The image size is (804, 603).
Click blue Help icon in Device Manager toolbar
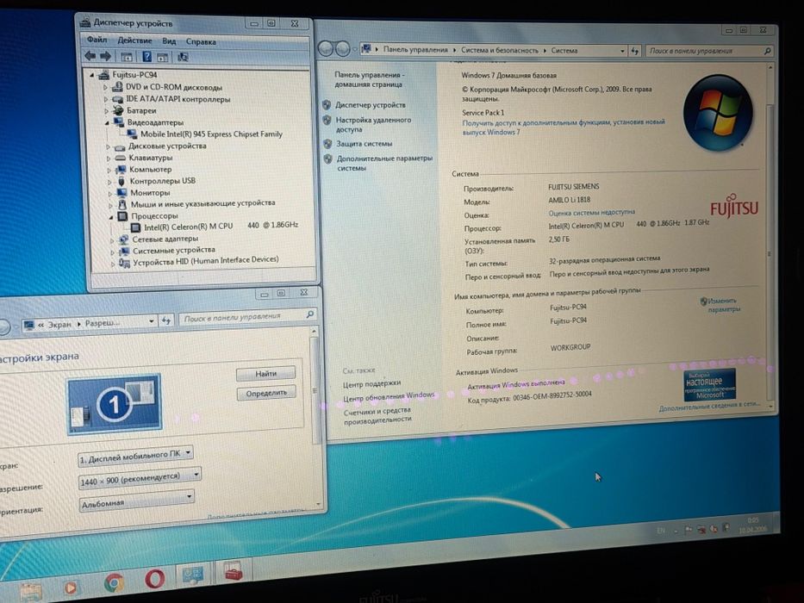[x=146, y=56]
